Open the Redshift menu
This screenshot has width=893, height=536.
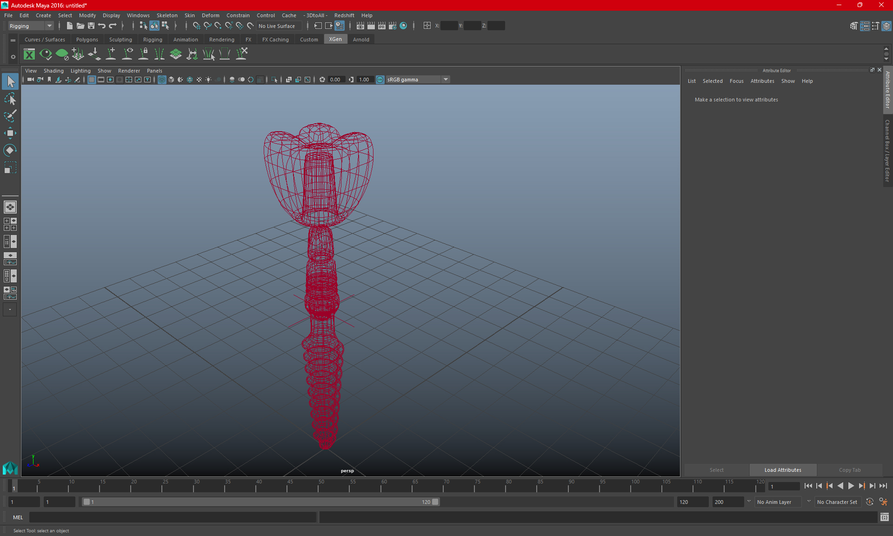pyautogui.click(x=344, y=15)
